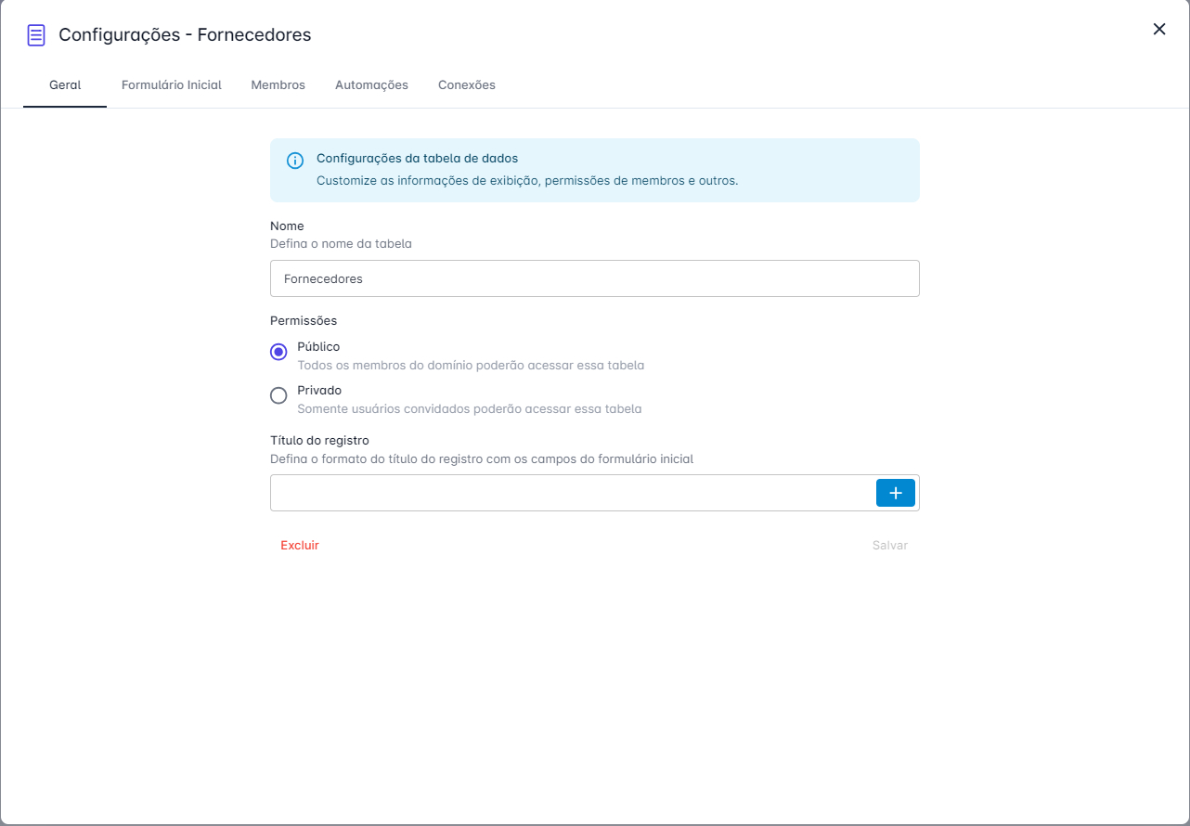Click the red Excluir link
1190x826 pixels.
point(300,545)
